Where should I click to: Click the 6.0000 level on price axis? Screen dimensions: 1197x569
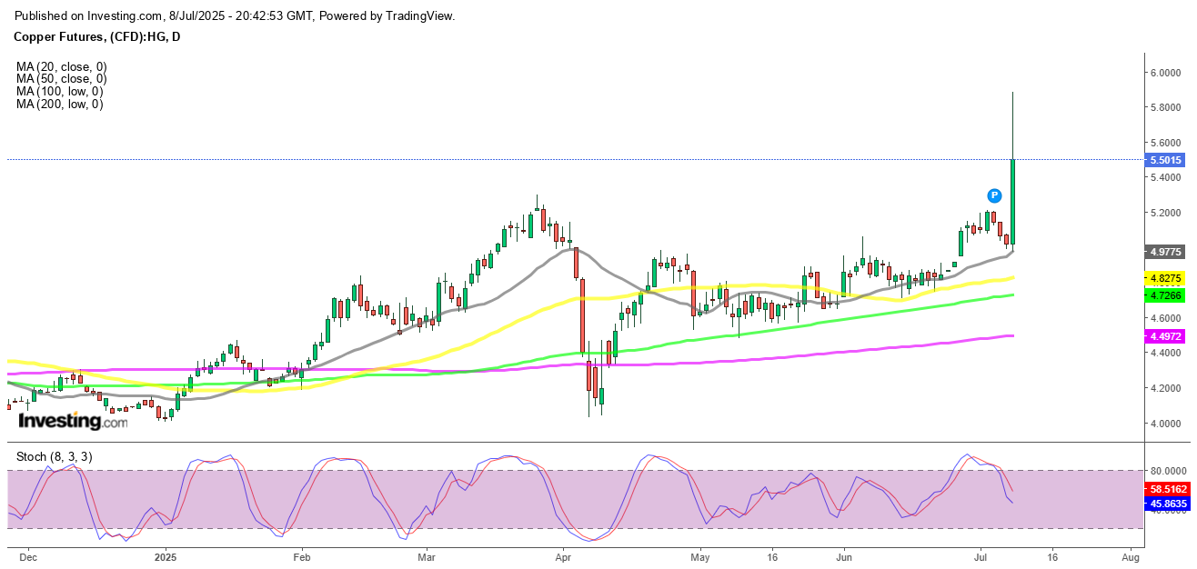coord(1163,73)
